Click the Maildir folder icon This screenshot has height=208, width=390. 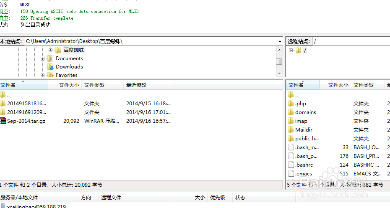[x=291, y=129]
